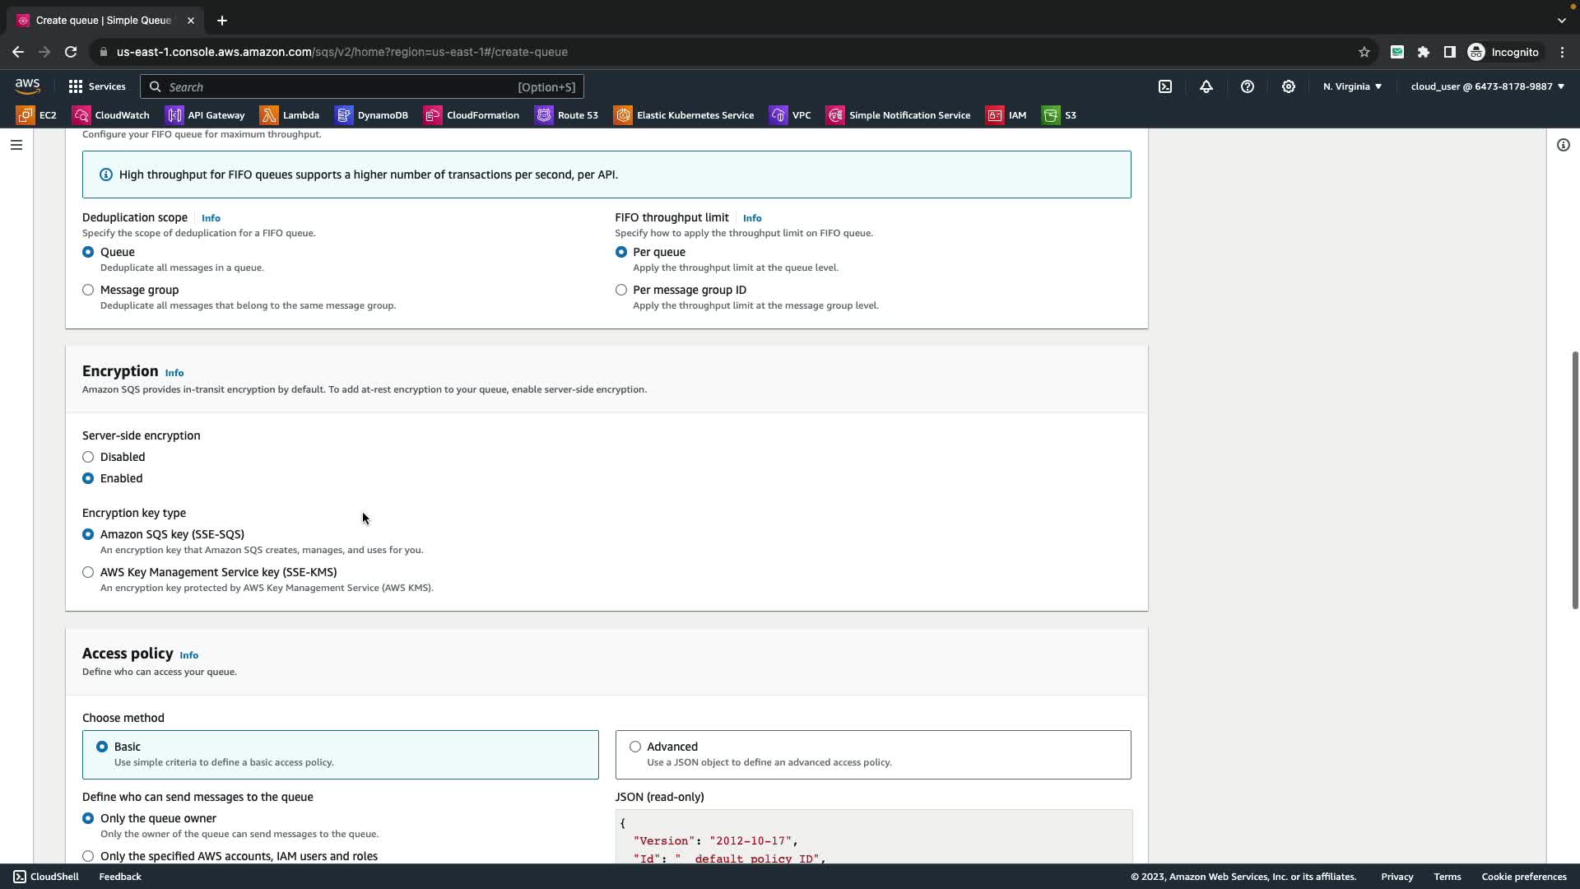Open the Services menu grid

point(96,86)
